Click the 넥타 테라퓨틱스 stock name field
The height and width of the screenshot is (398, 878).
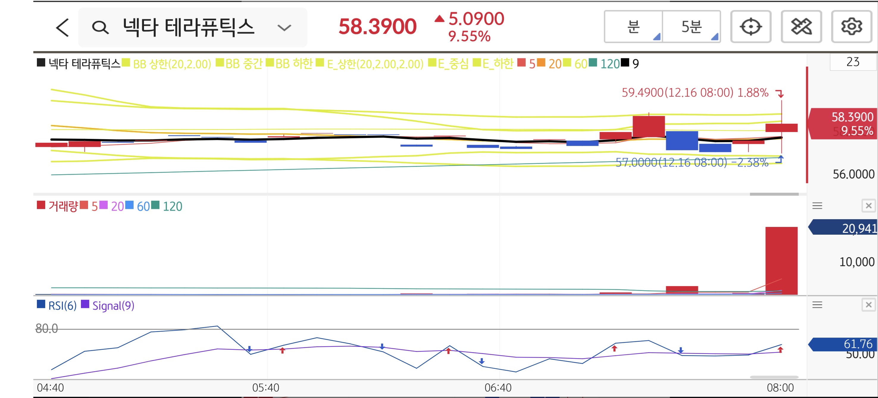(x=188, y=27)
